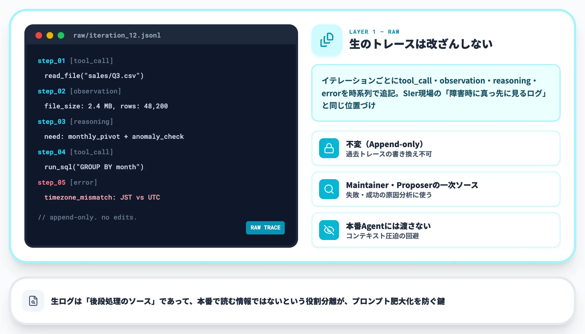Click the step_04 label
This screenshot has height=334, width=585.
pos(52,152)
